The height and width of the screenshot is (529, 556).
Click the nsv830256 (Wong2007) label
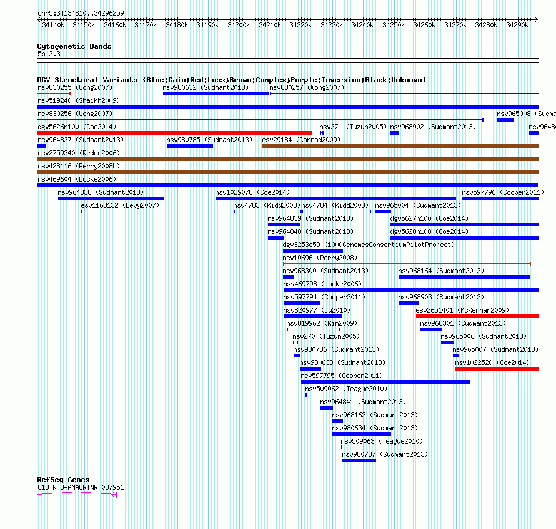tap(75, 114)
